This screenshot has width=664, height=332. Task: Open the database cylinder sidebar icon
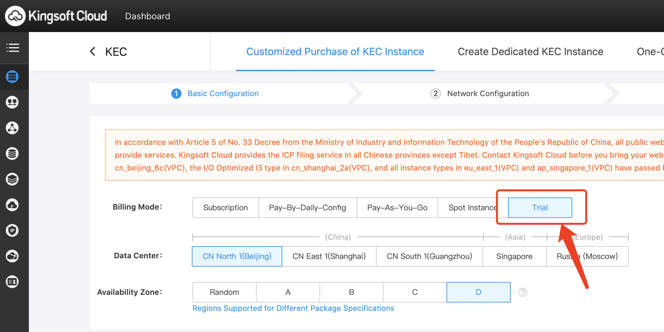coord(12,154)
